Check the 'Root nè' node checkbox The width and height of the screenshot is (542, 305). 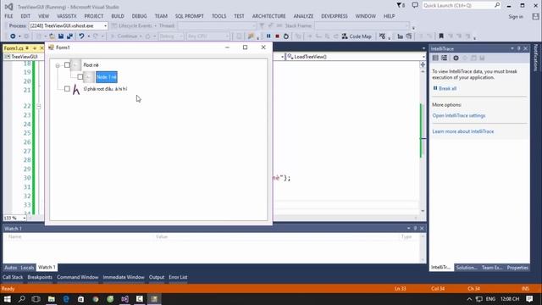[67, 64]
